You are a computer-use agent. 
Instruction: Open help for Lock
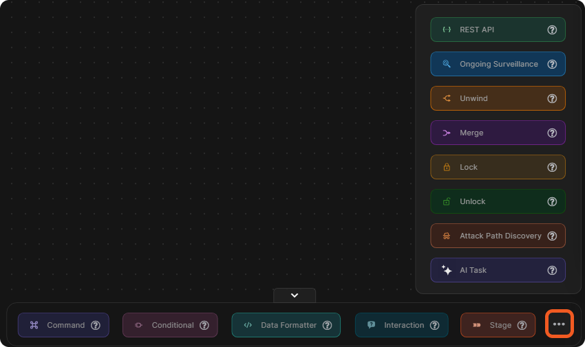[x=552, y=167]
